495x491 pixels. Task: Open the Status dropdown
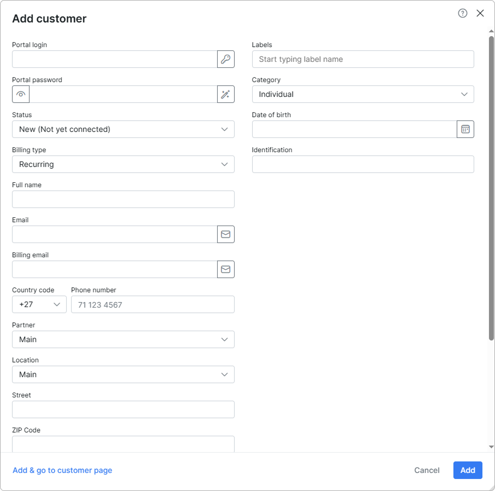(x=123, y=129)
